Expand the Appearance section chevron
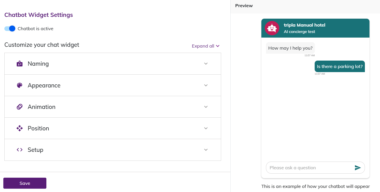 pyautogui.click(x=206, y=85)
